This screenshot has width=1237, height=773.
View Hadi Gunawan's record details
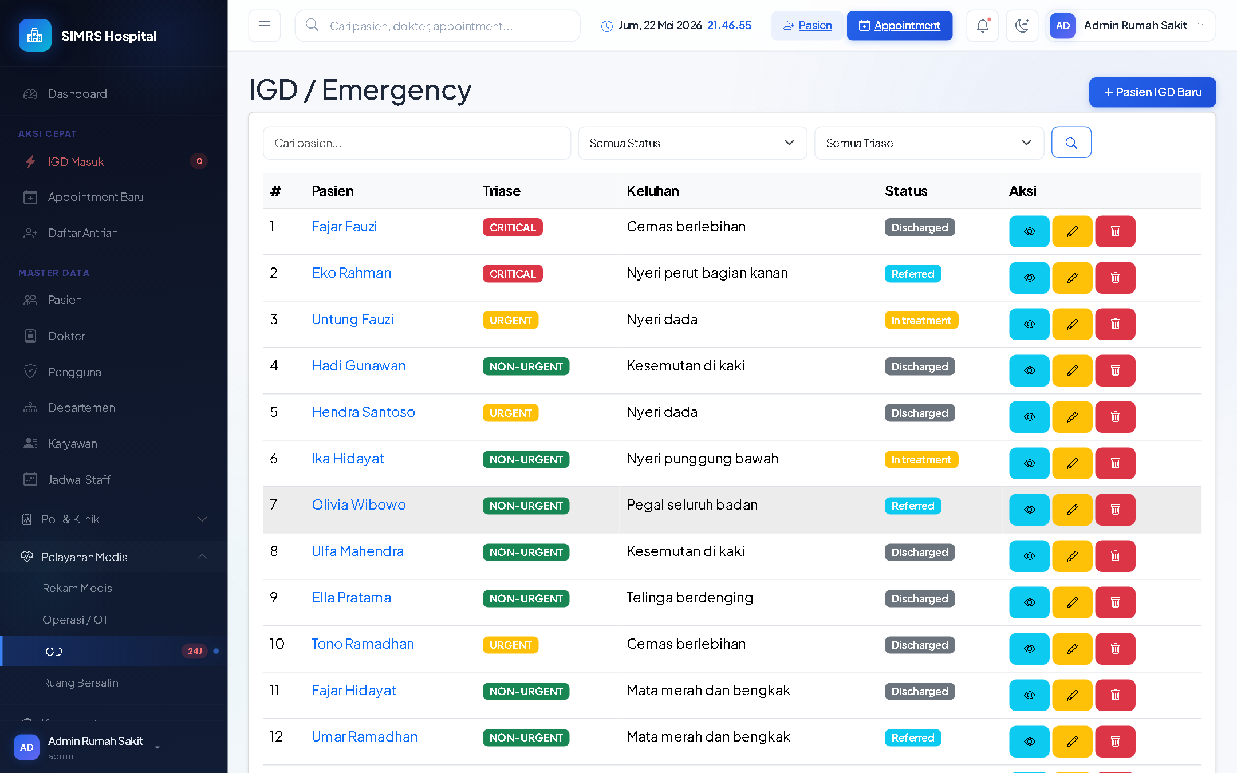pos(1029,370)
